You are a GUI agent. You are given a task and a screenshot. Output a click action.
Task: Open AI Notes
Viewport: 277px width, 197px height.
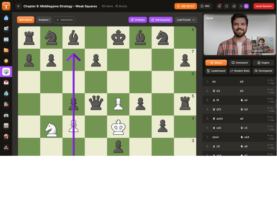tap(138, 20)
